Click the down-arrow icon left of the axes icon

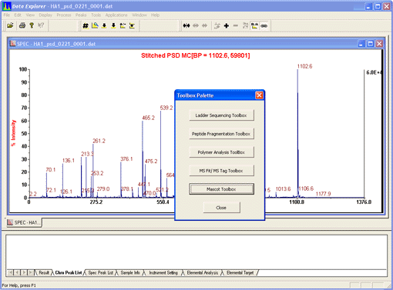(113, 25)
